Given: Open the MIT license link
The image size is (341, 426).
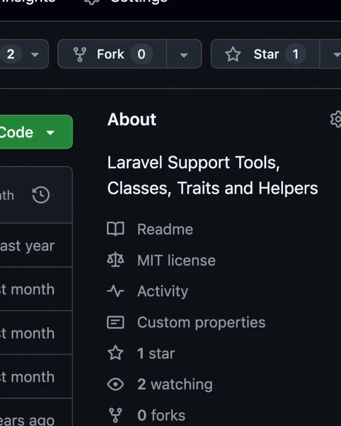Looking at the screenshot, I should pyautogui.click(x=176, y=260).
